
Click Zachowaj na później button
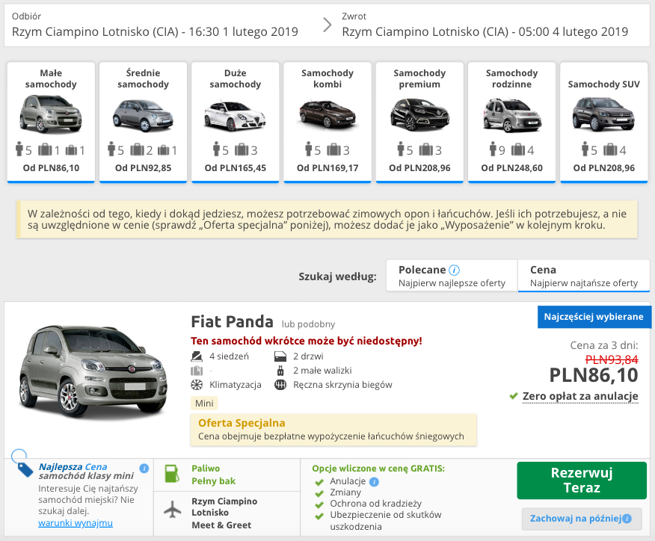coord(582,519)
